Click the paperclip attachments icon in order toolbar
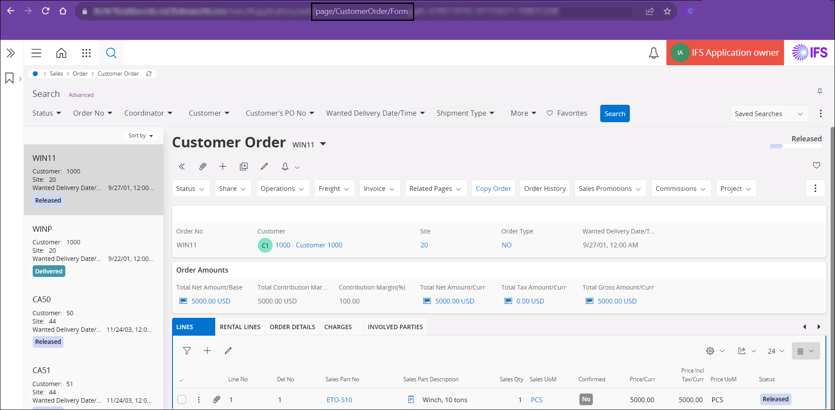This screenshot has width=835, height=410. point(203,167)
